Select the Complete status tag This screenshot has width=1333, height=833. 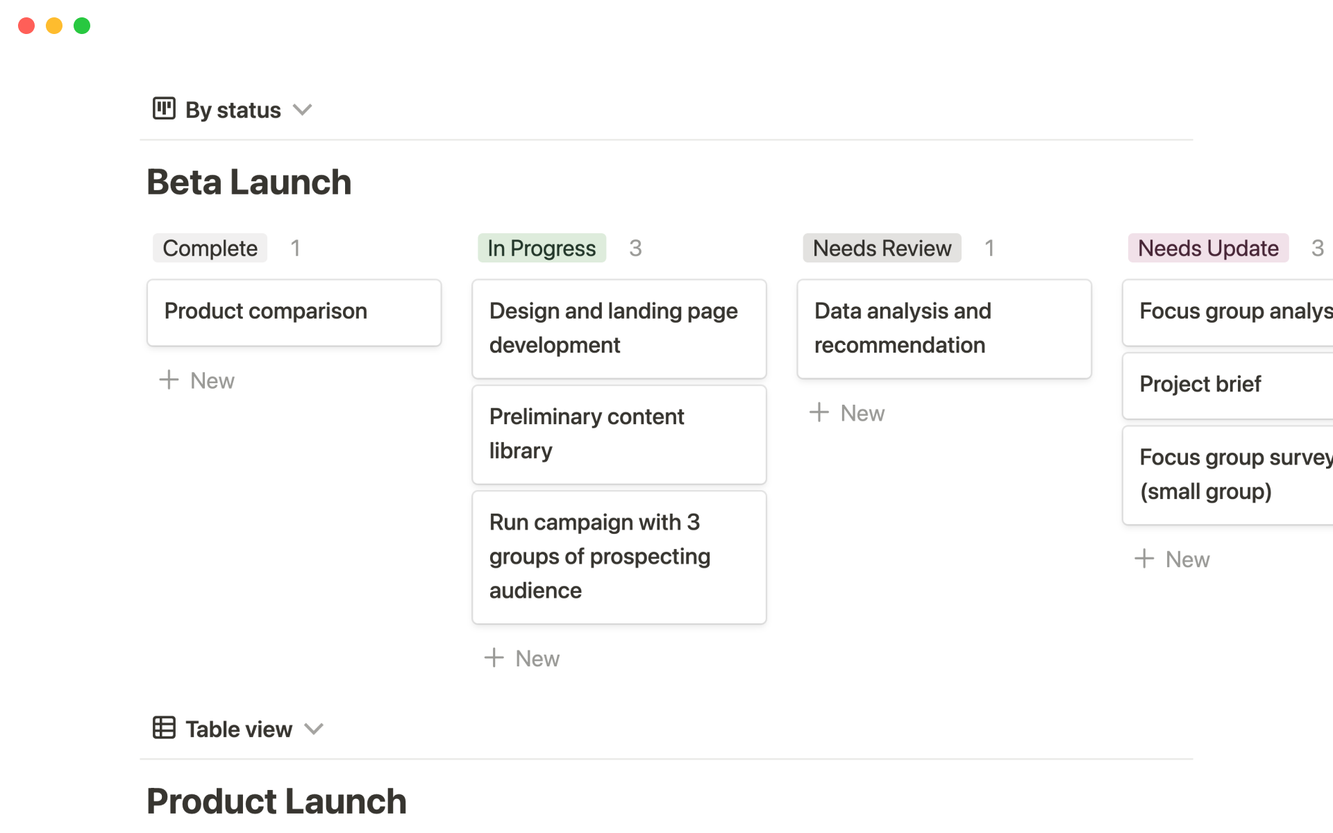(210, 248)
